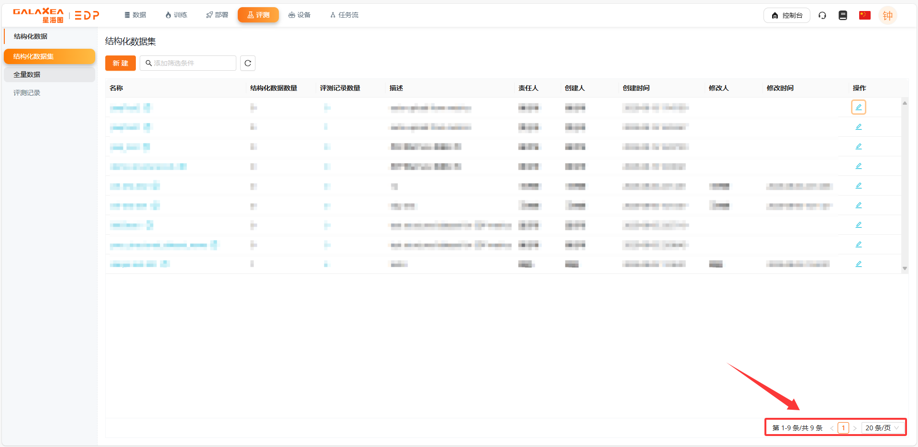The height and width of the screenshot is (447, 918).
Task: Click the edit pencil in the first row
Action: click(x=859, y=107)
